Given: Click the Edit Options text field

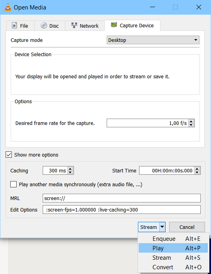Looking at the screenshot, I should coord(122,210).
